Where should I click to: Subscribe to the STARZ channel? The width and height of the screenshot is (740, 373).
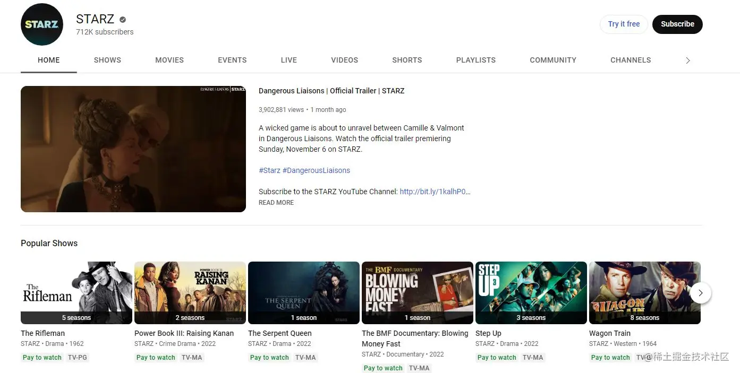click(677, 24)
